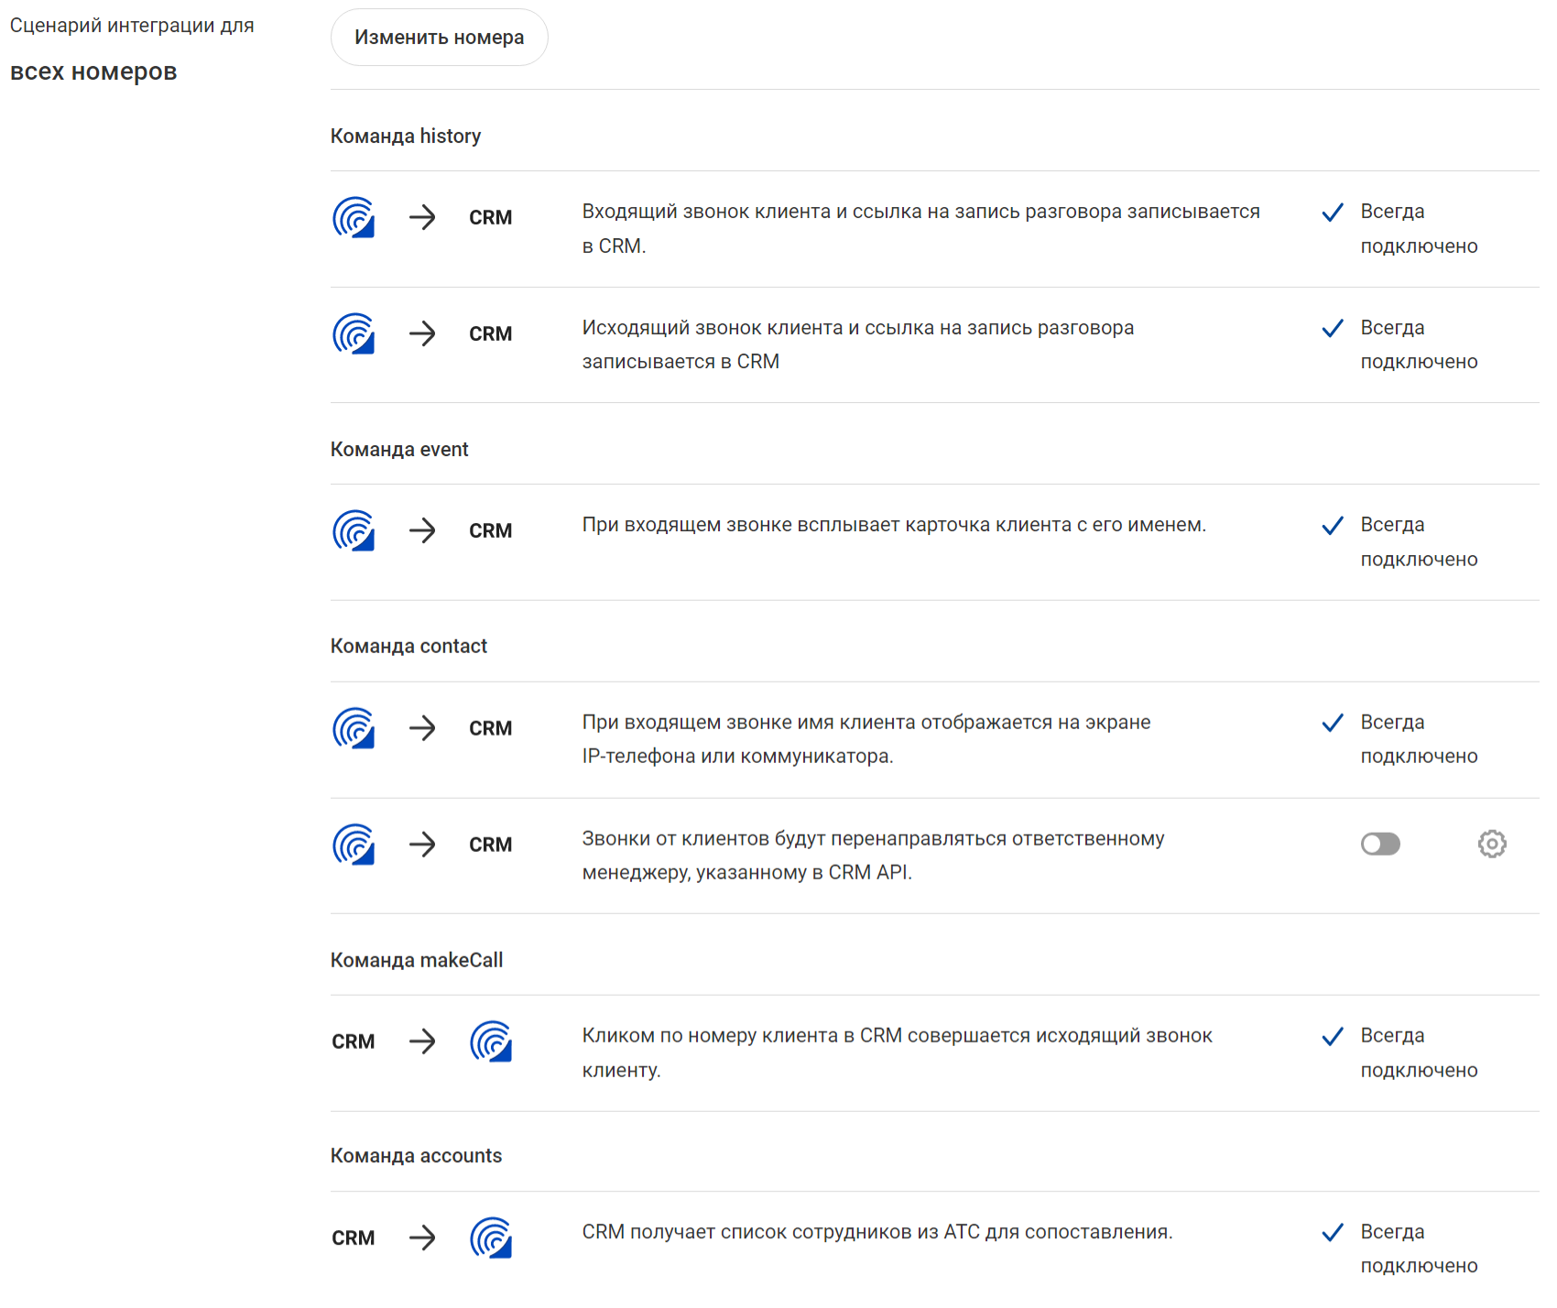Click the checkmark for incoming call recording

coord(1333,213)
